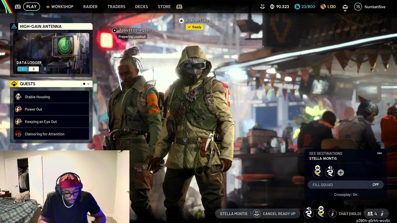This screenshot has height=223, width=397.
Task: Click the level 75 badge
Action: tap(358, 7)
